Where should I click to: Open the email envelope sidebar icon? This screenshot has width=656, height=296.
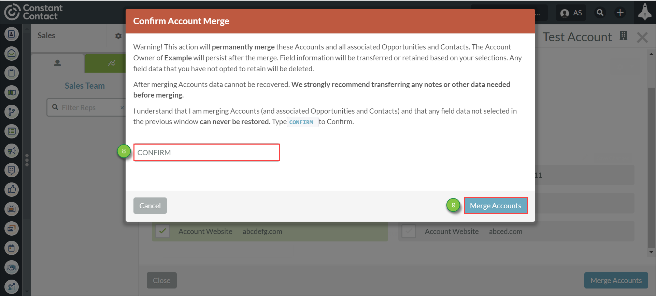(x=12, y=54)
